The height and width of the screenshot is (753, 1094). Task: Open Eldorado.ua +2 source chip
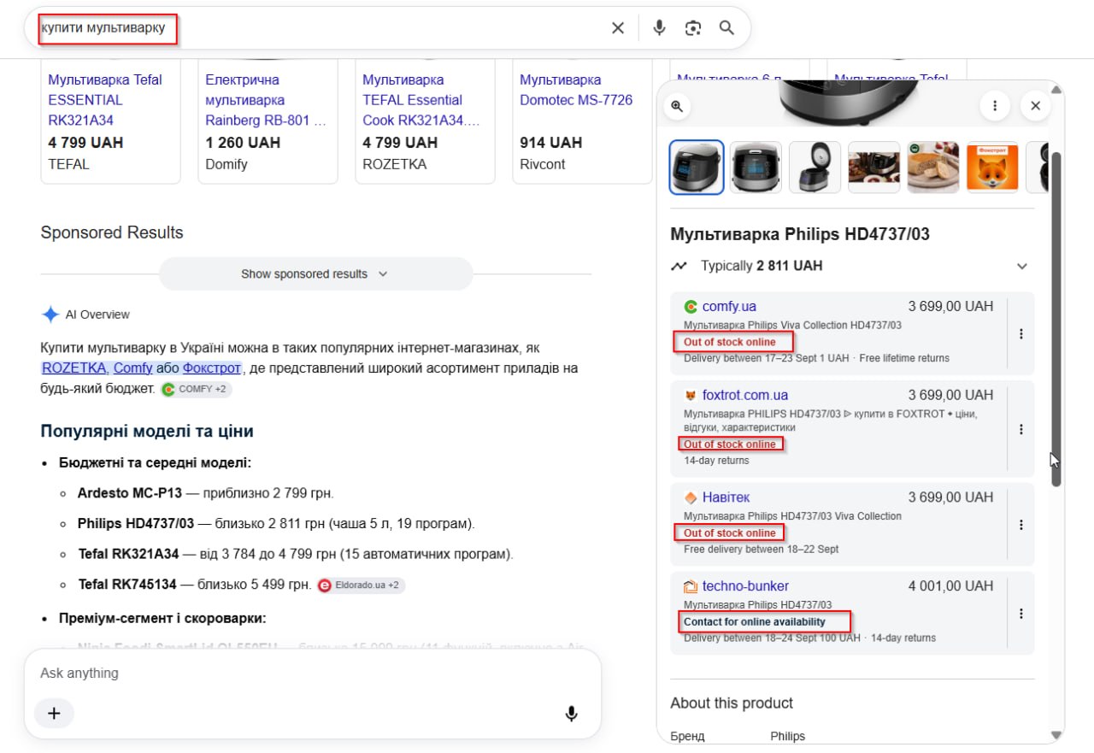tap(361, 585)
